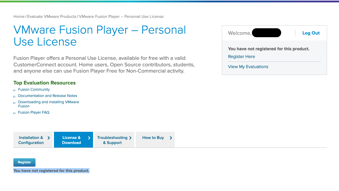The width and height of the screenshot is (339, 191).
Task: Click the 'VMware Fusion Player – Personal Use License' page title
Action: [100, 36]
